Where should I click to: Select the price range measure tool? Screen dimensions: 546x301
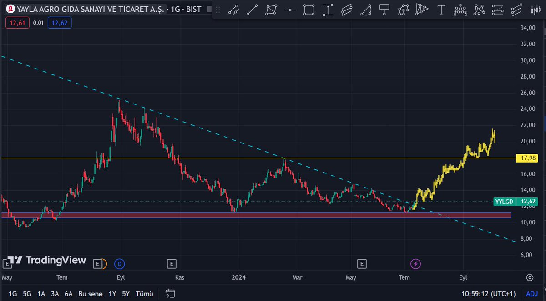pos(328,9)
